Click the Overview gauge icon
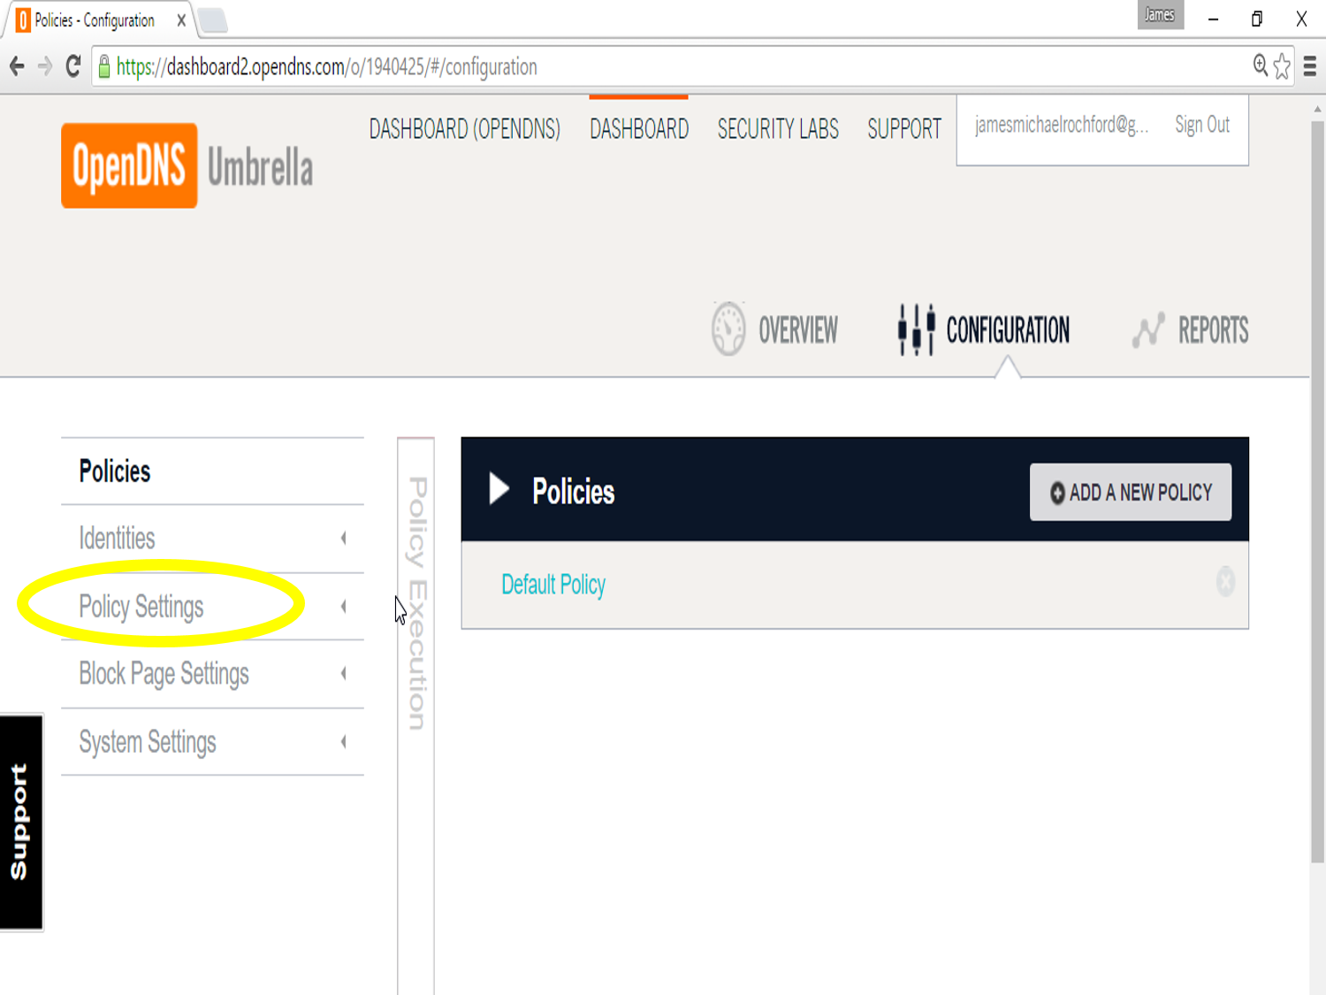Image resolution: width=1326 pixels, height=995 pixels. (x=728, y=329)
